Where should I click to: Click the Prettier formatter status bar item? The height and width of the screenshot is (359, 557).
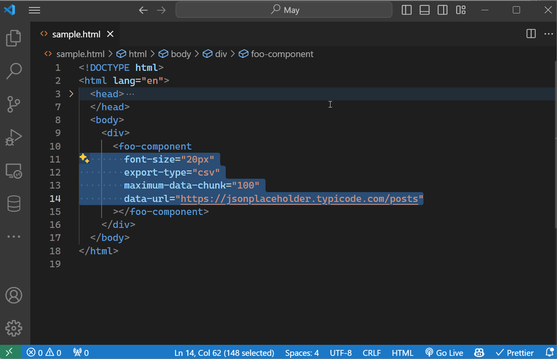coord(515,352)
